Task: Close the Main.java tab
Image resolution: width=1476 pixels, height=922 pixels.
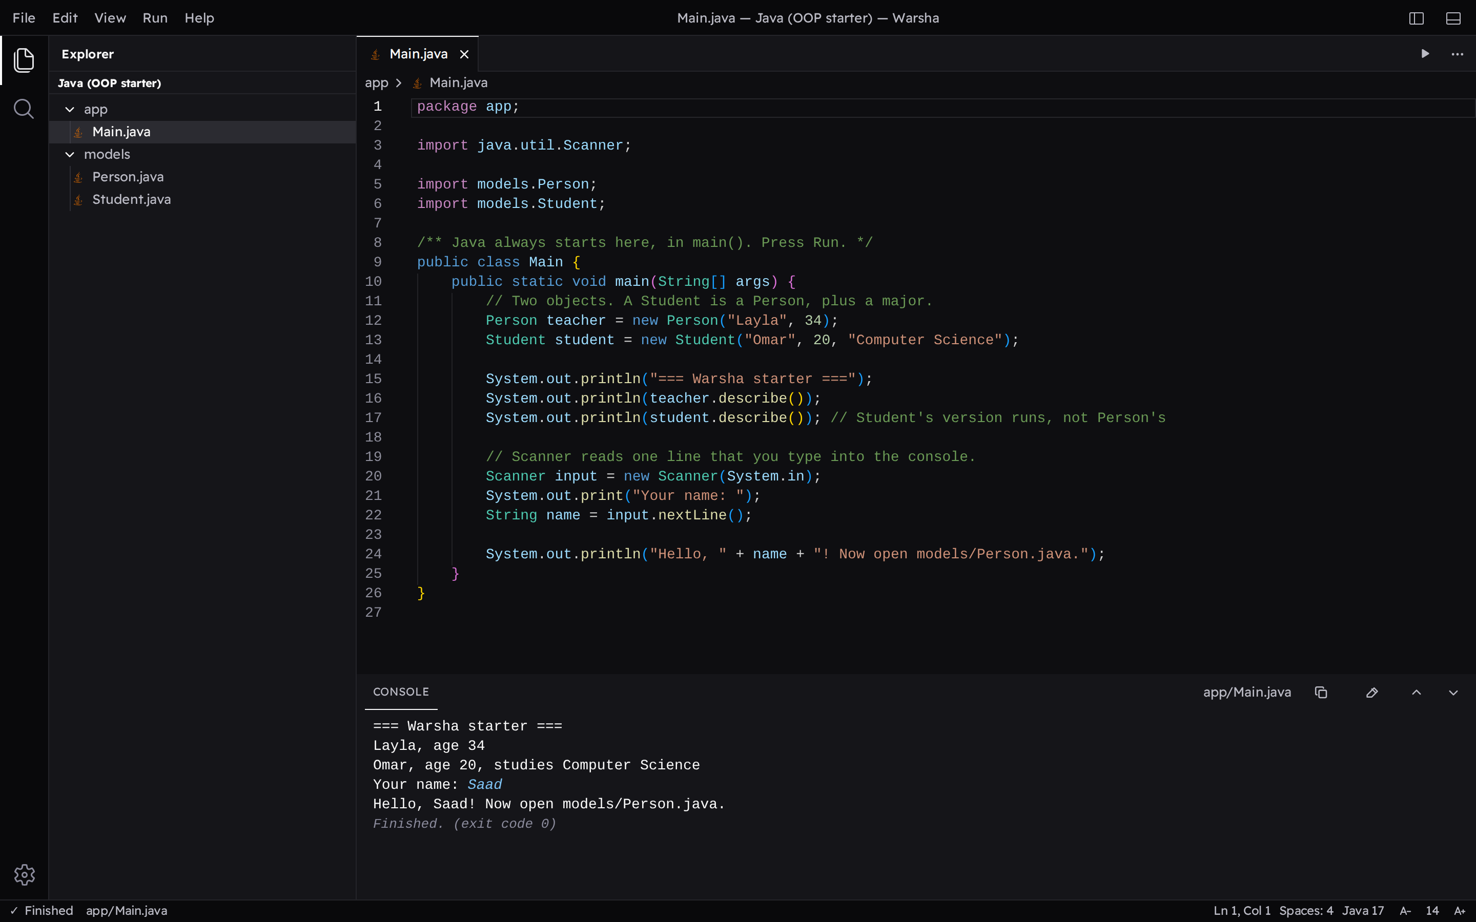Action: (464, 54)
